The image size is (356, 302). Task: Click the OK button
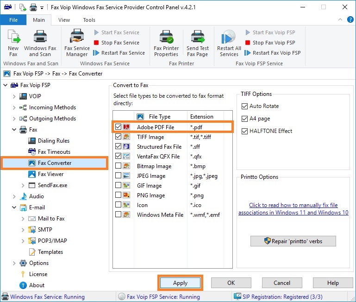coord(231,283)
